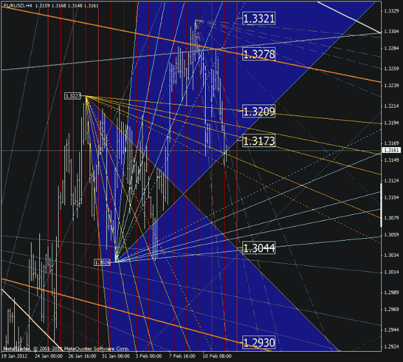Click the 1.3014 value on price axis
The image size is (403, 362).
391,272
